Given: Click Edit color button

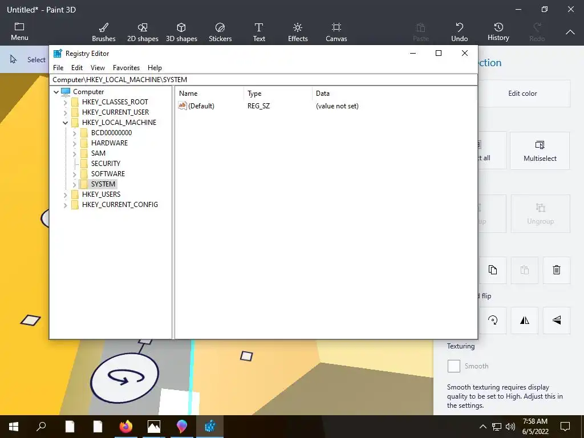Looking at the screenshot, I should pyautogui.click(x=522, y=94).
